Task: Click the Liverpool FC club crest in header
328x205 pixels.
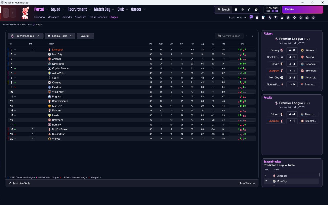Action: click(25, 13)
